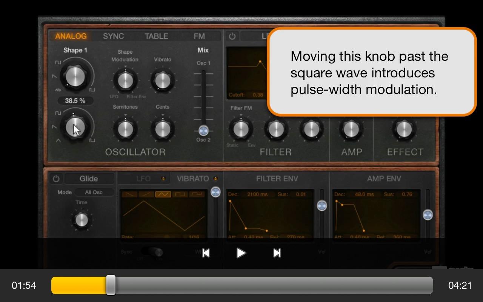The image size is (483, 302).
Task: Open the TABLE oscillator tab
Action: (x=156, y=36)
